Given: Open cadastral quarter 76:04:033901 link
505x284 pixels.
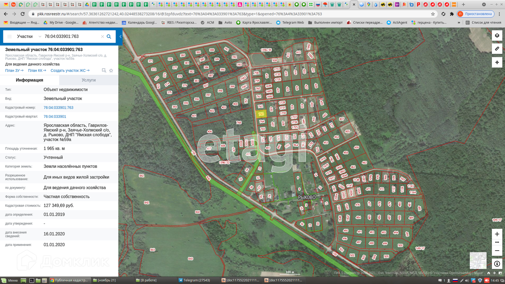Looking at the screenshot, I should 55,116.
